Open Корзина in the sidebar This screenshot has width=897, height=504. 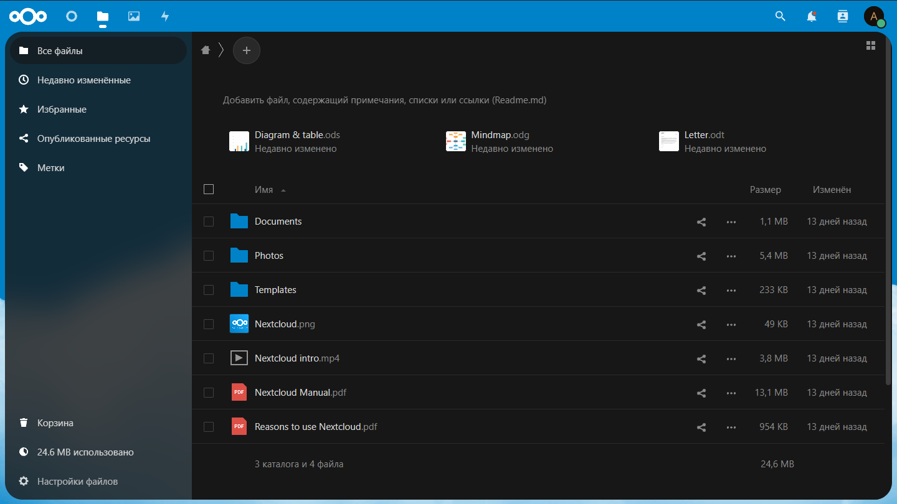(x=55, y=423)
